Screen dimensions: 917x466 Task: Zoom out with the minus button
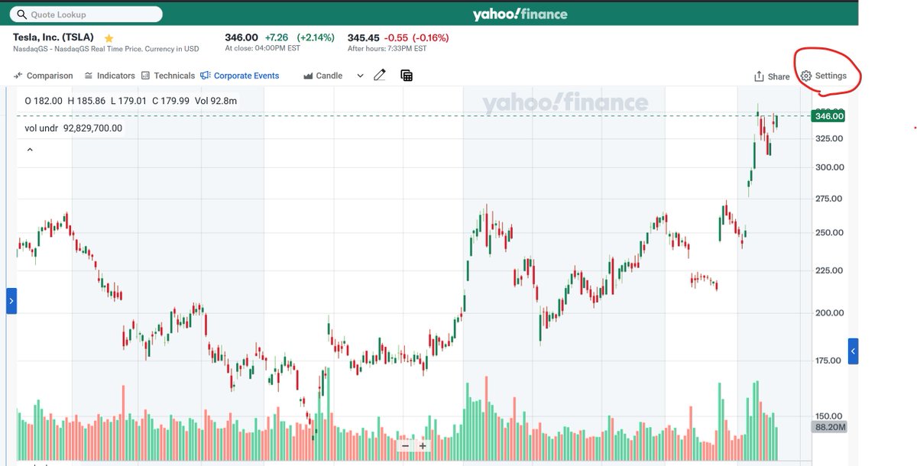click(405, 445)
